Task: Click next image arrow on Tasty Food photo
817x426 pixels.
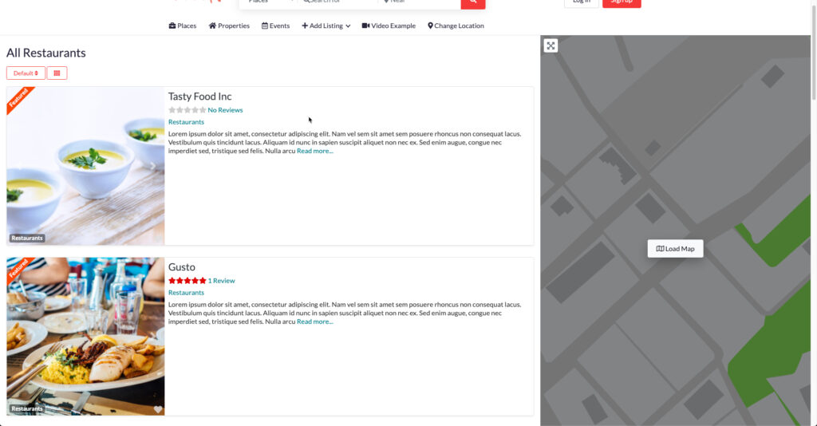Action: [x=152, y=166]
